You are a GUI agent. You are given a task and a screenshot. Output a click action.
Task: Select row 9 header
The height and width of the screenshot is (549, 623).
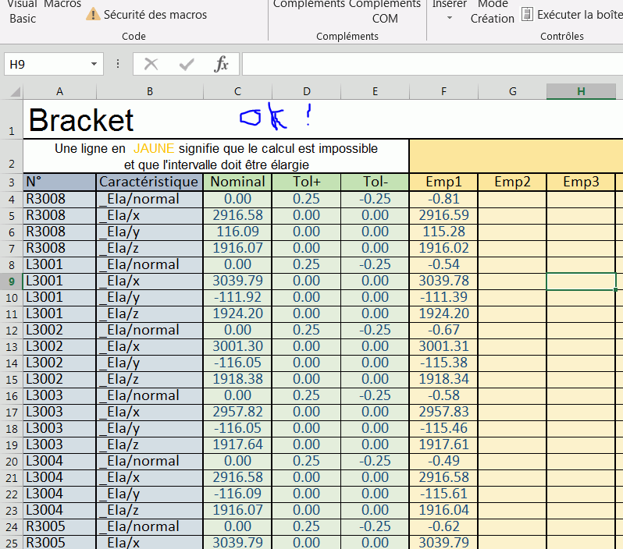(x=12, y=281)
